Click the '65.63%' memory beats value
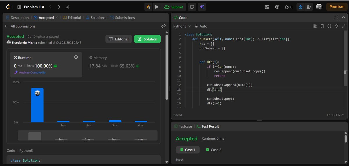The image size is (349, 166). tap(127, 66)
